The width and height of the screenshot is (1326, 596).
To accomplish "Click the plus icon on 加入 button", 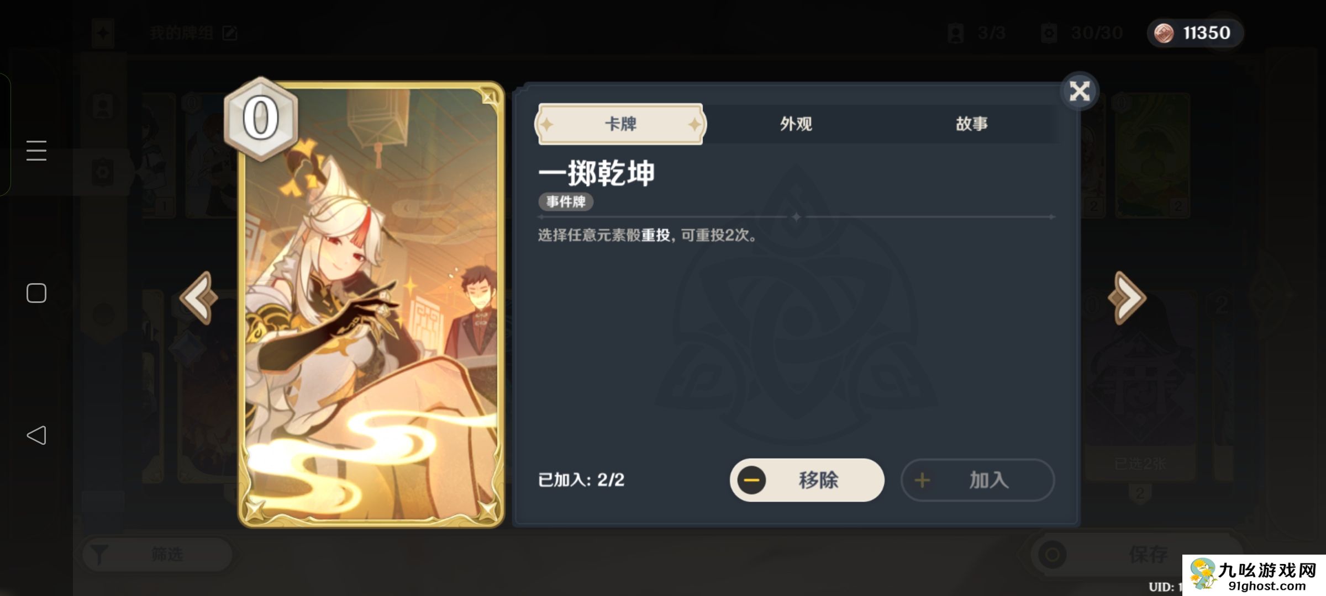I will pyautogui.click(x=922, y=480).
